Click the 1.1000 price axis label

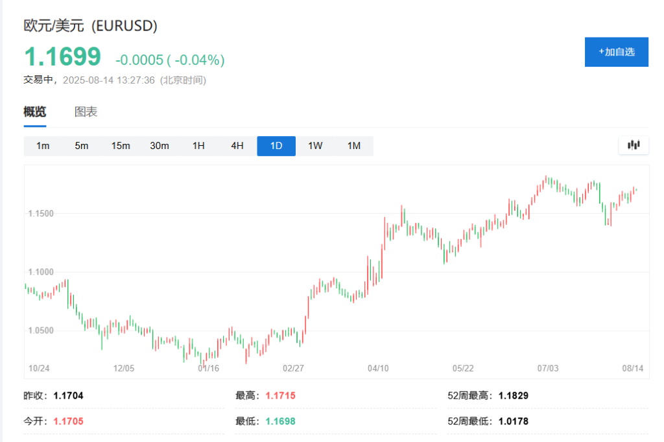point(40,272)
